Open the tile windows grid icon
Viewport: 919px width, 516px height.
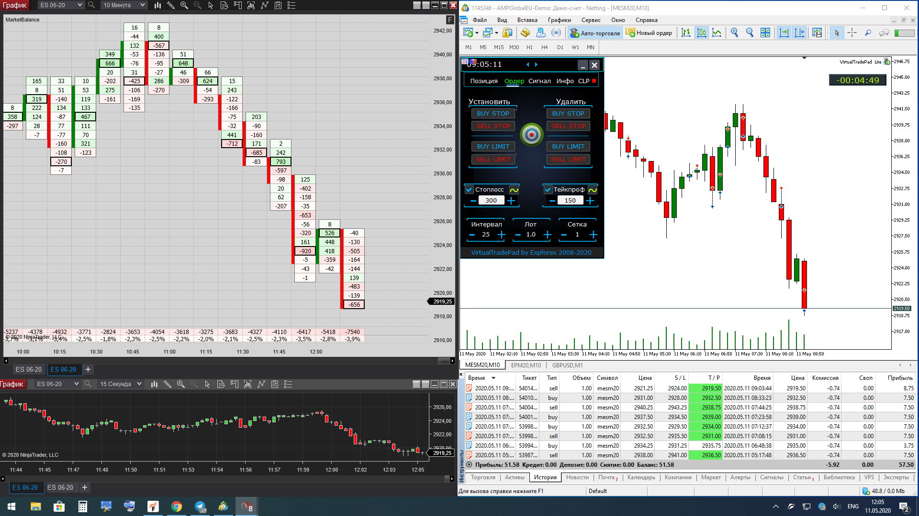pos(765,32)
